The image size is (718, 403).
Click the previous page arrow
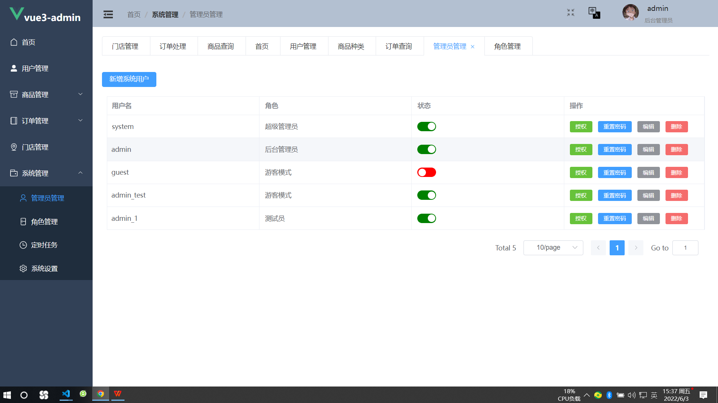(598, 248)
